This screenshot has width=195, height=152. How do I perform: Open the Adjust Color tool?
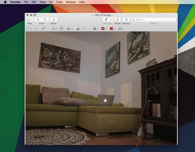point(78,28)
